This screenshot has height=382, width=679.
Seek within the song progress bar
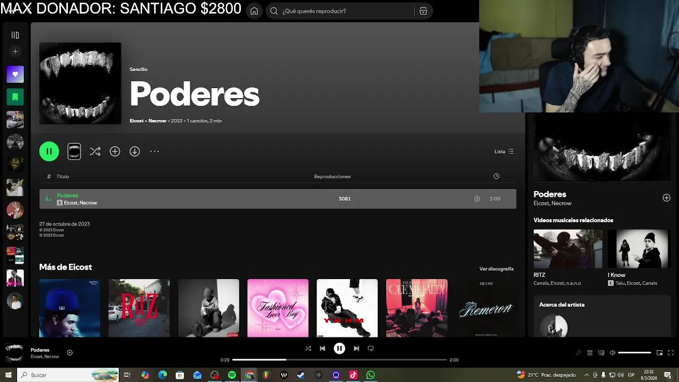(339, 360)
